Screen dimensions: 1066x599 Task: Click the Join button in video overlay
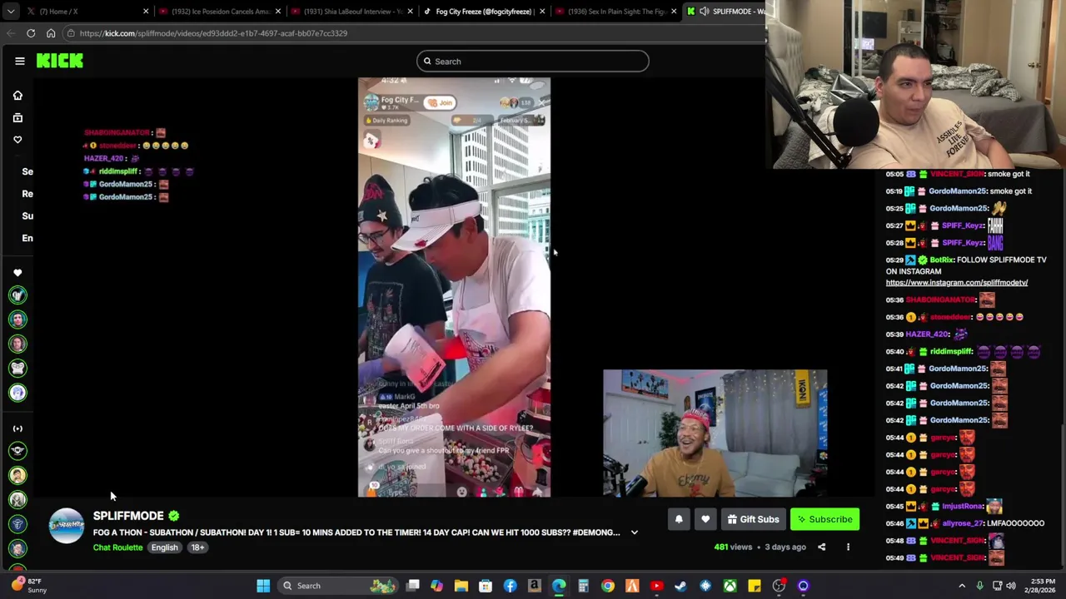pyautogui.click(x=441, y=103)
